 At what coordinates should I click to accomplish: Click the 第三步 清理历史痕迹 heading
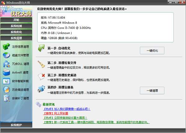(62, 75)
